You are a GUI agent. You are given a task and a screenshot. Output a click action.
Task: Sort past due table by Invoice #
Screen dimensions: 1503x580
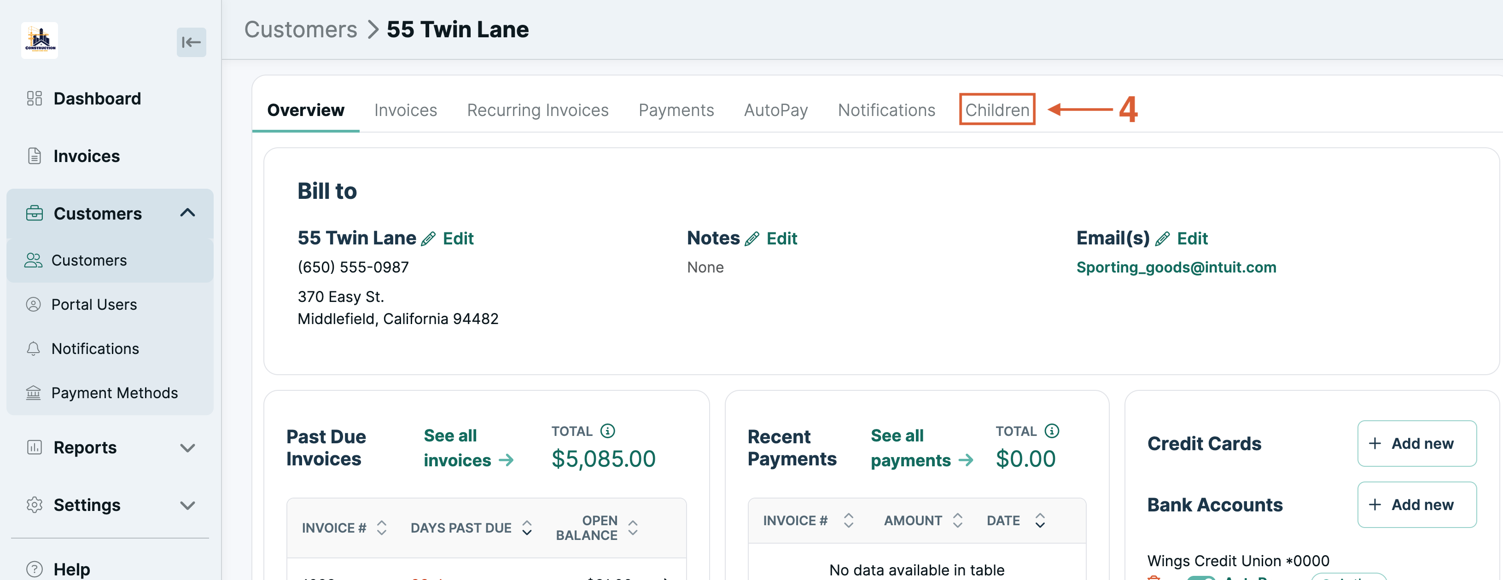[x=382, y=528]
